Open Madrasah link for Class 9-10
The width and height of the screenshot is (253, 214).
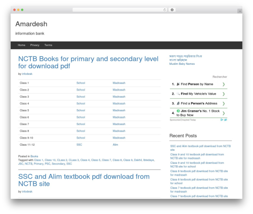coord(119,138)
